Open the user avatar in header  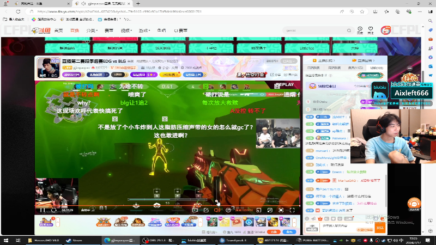[x=385, y=30]
